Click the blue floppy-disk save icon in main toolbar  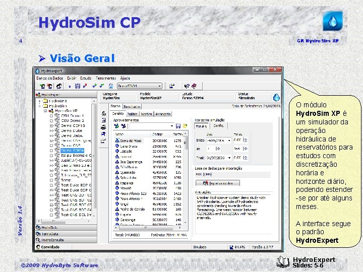coord(78,86)
